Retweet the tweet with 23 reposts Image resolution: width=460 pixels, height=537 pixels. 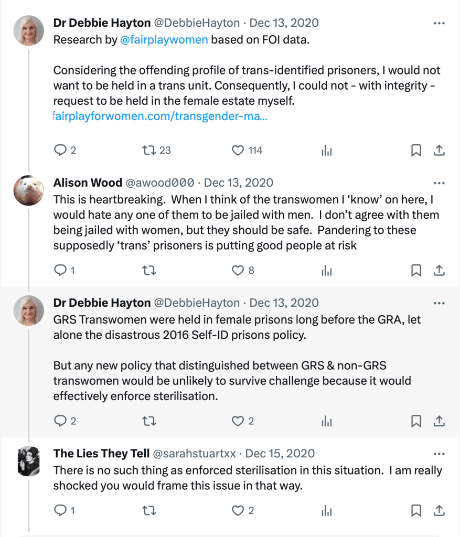(x=148, y=151)
